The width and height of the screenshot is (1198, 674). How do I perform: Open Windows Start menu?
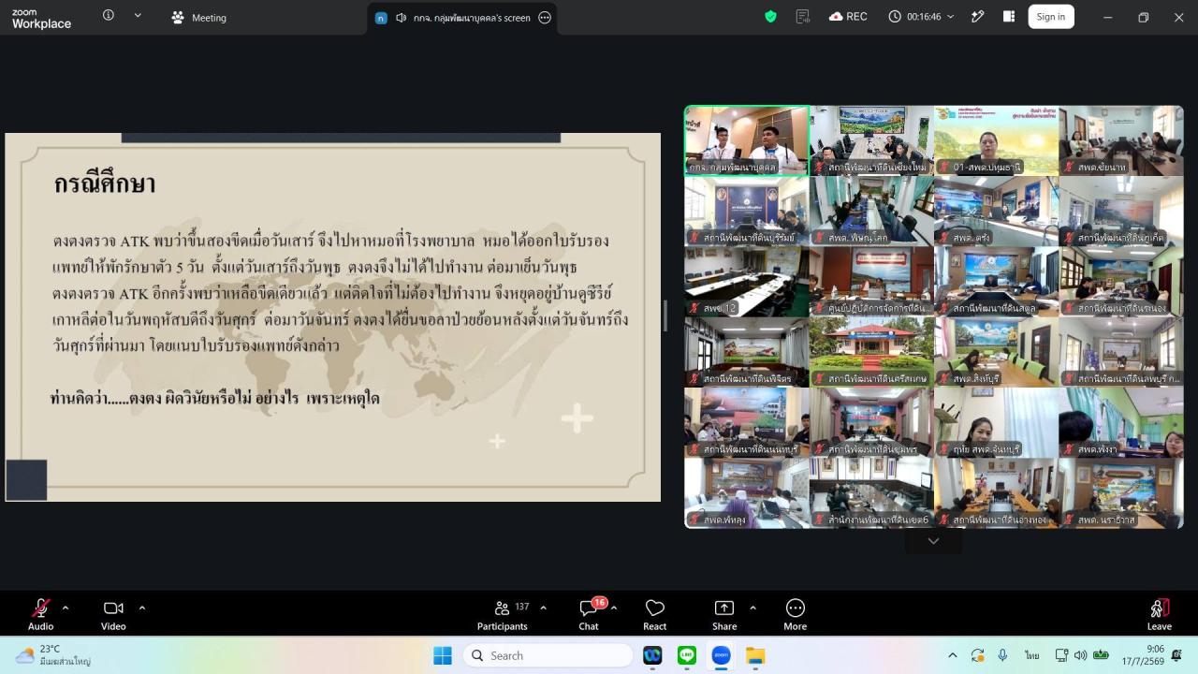(443, 655)
